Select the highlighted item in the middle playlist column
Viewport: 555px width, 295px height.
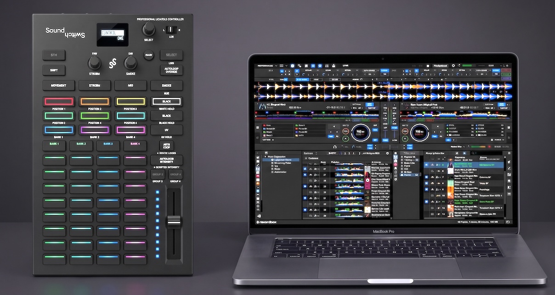(x=409, y=175)
